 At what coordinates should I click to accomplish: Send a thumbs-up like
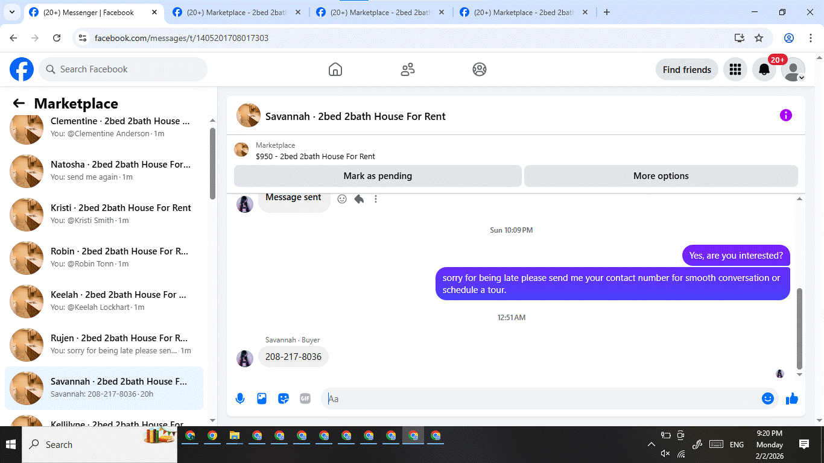pyautogui.click(x=792, y=398)
